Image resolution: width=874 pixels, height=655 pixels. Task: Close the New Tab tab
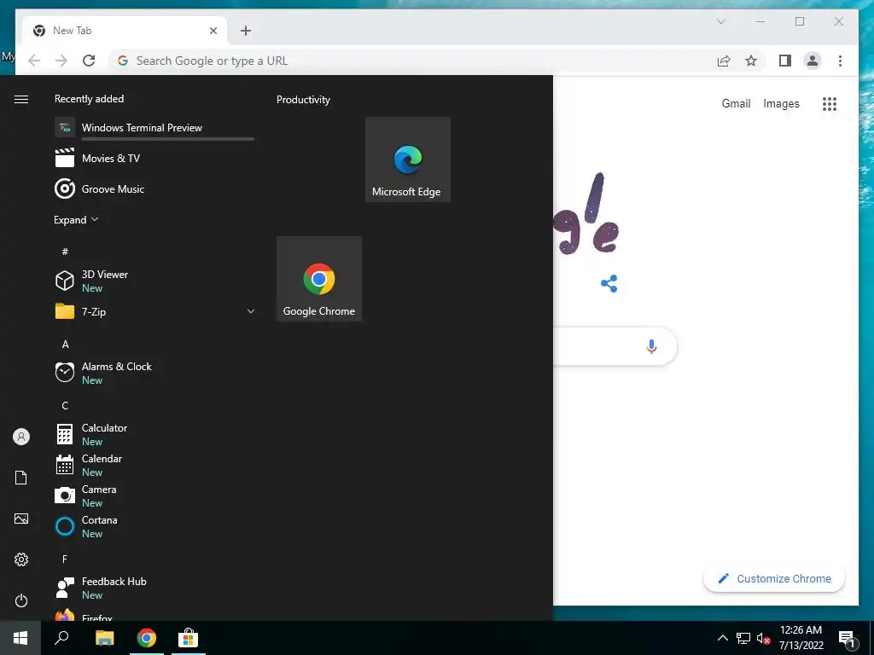[x=213, y=31]
